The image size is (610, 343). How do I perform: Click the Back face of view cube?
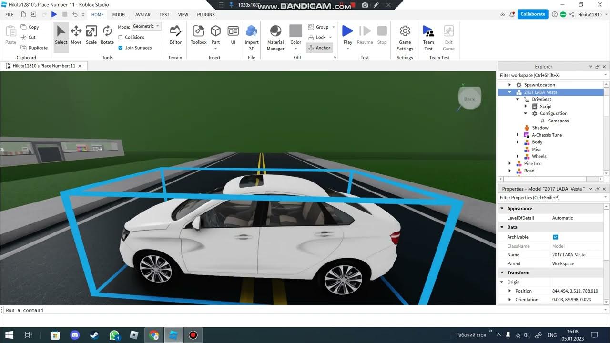(x=469, y=99)
